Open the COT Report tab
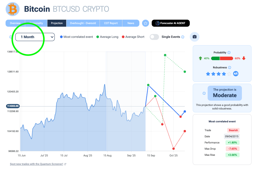The image size is (258, 169). 111,23
